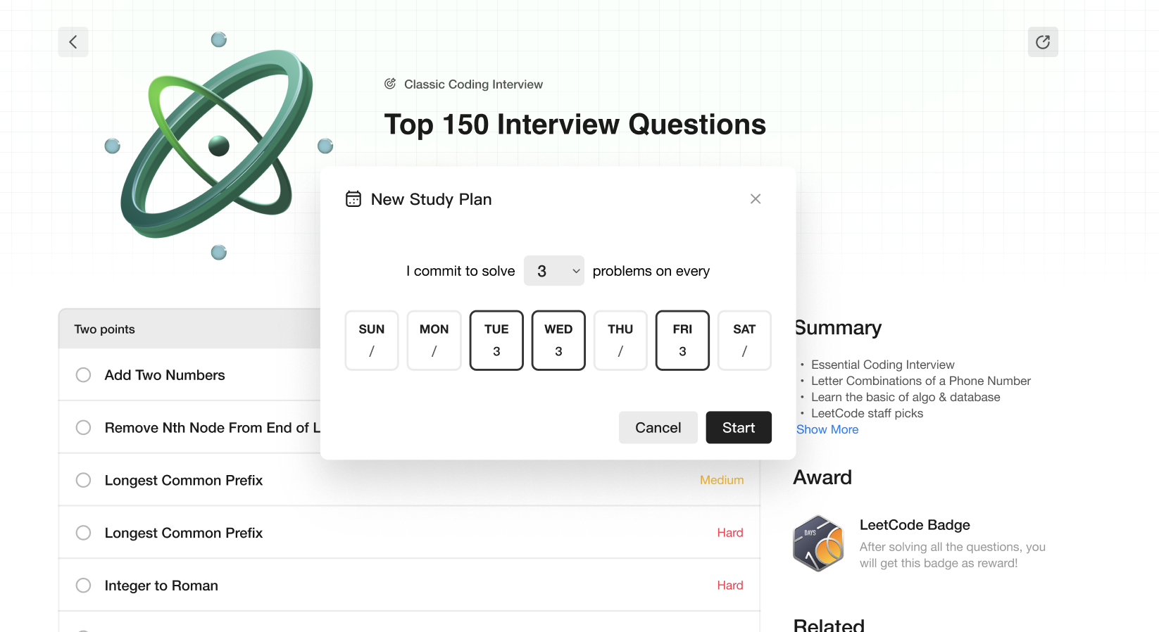
Task: Open the problems-per-day count dropdown
Action: tap(554, 271)
